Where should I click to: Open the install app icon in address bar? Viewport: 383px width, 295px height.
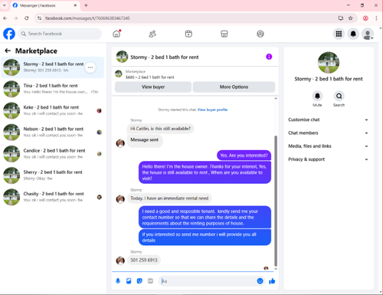point(341,18)
